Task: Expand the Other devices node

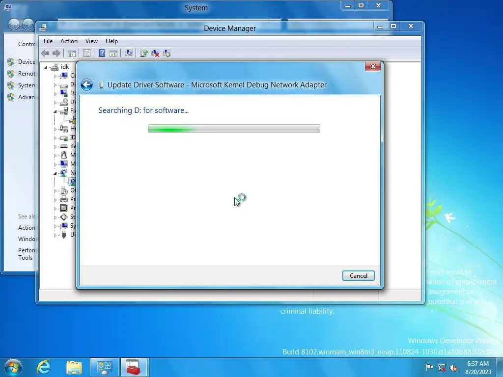Action: click(x=55, y=191)
